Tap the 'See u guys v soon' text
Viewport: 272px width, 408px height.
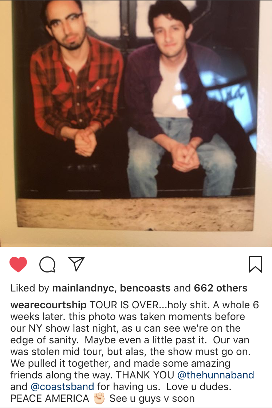coord(152,399)
